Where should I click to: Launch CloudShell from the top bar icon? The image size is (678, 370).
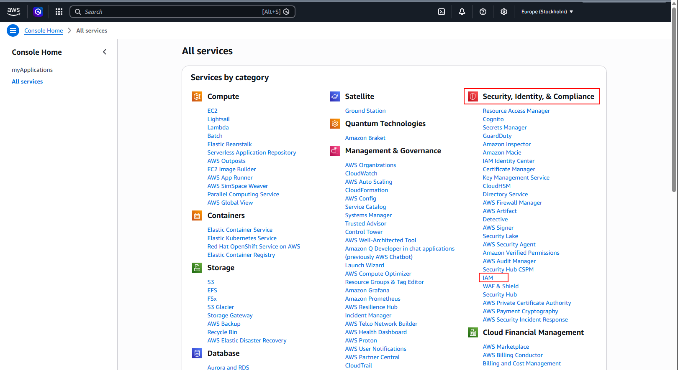[x=442, y=12]
